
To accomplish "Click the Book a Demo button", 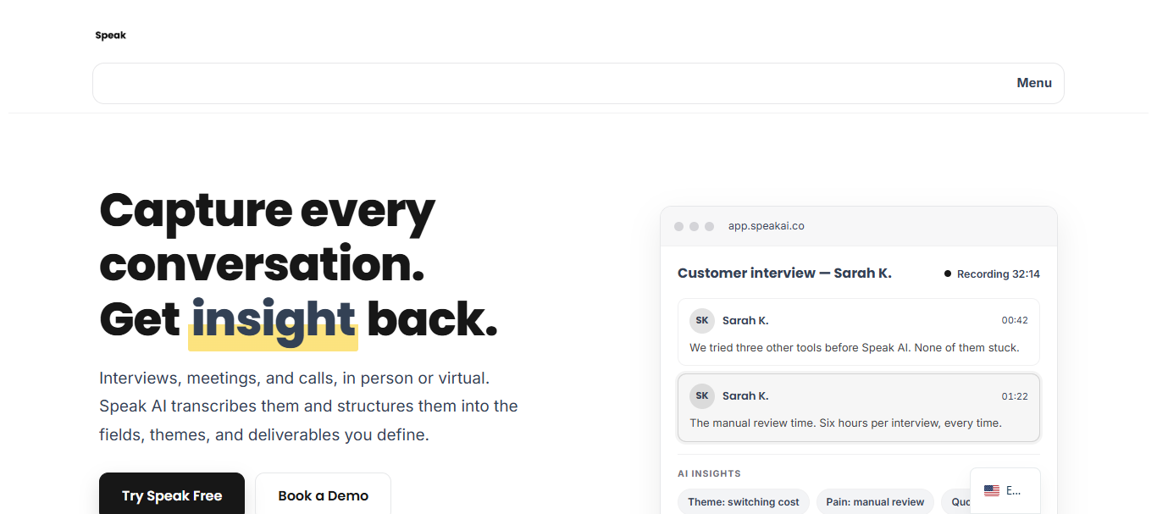I will [x=324, y=494].
